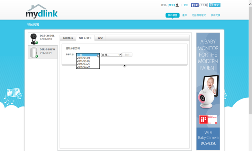
Task: Switch to the SD 記憶卡 tab
Action: [85, 38]
